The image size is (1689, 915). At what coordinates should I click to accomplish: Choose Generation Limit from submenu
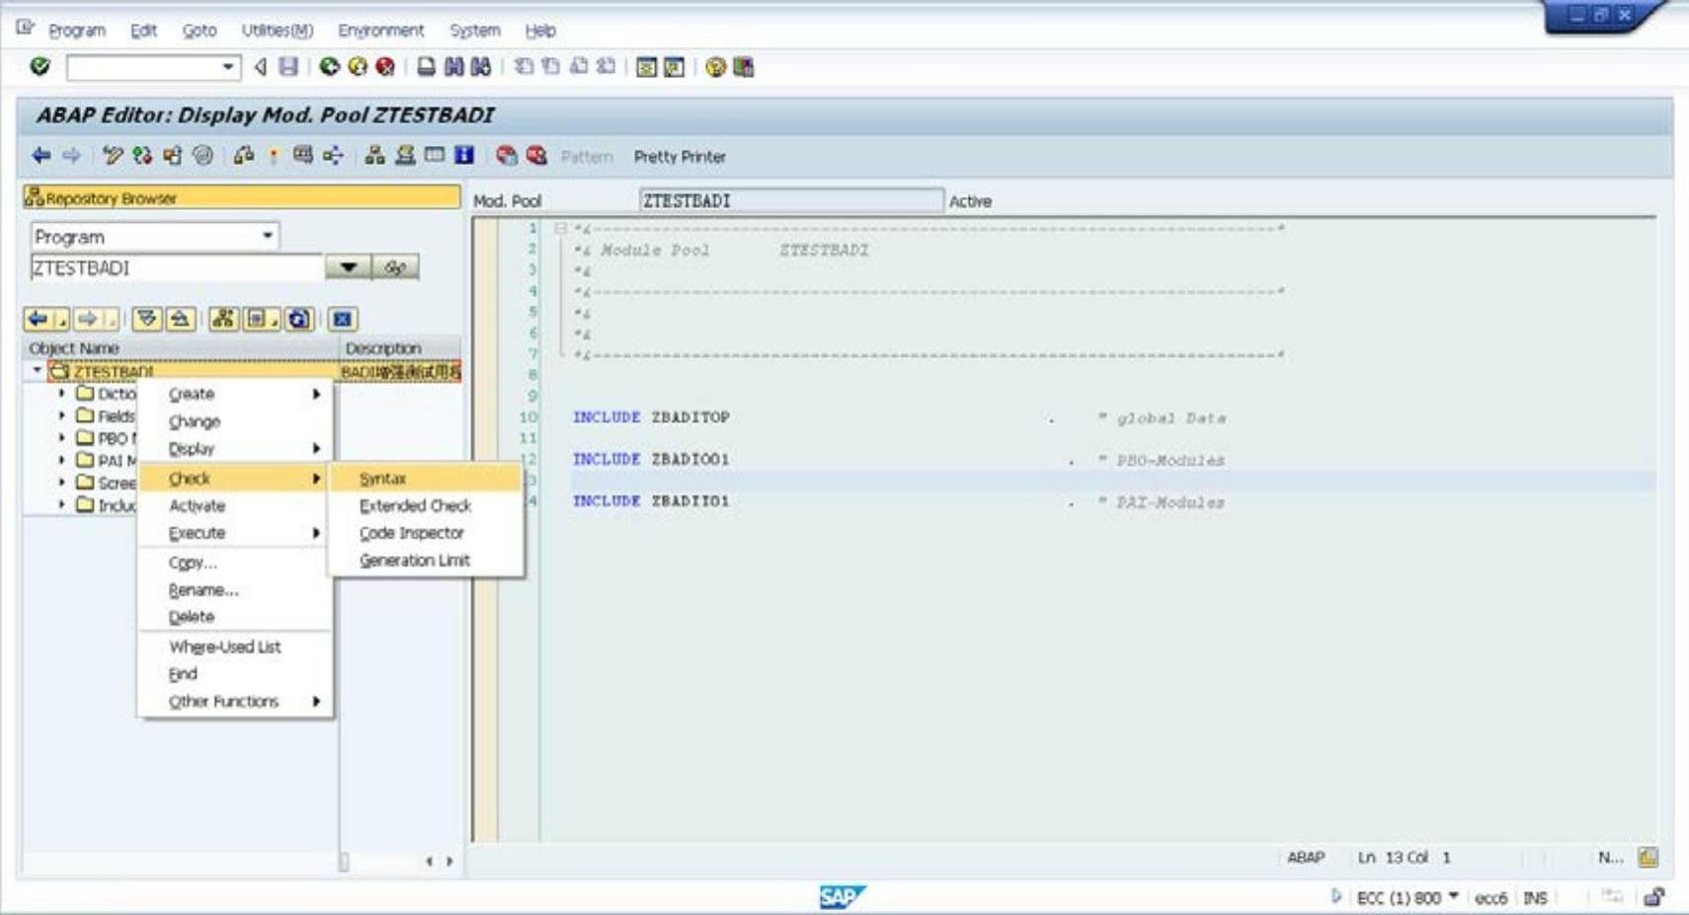(426, 560)
